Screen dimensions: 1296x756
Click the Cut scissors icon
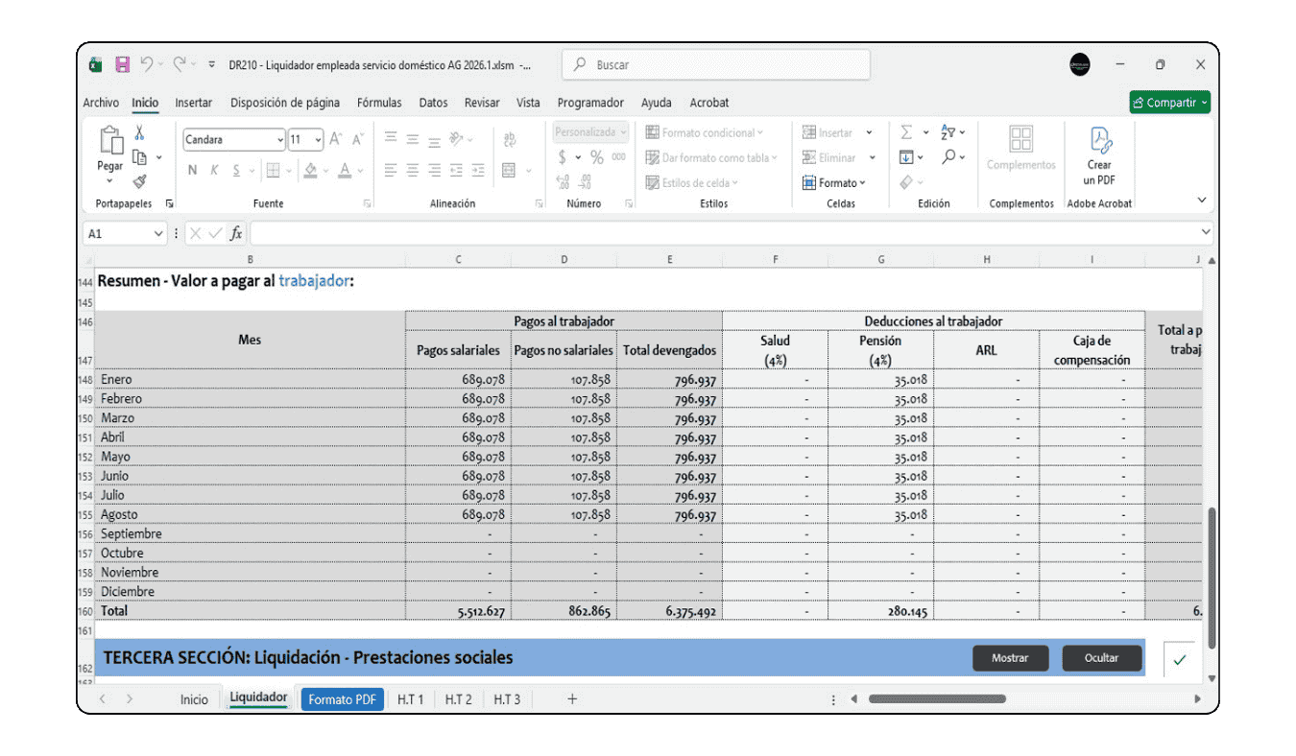tap(139, 133)
